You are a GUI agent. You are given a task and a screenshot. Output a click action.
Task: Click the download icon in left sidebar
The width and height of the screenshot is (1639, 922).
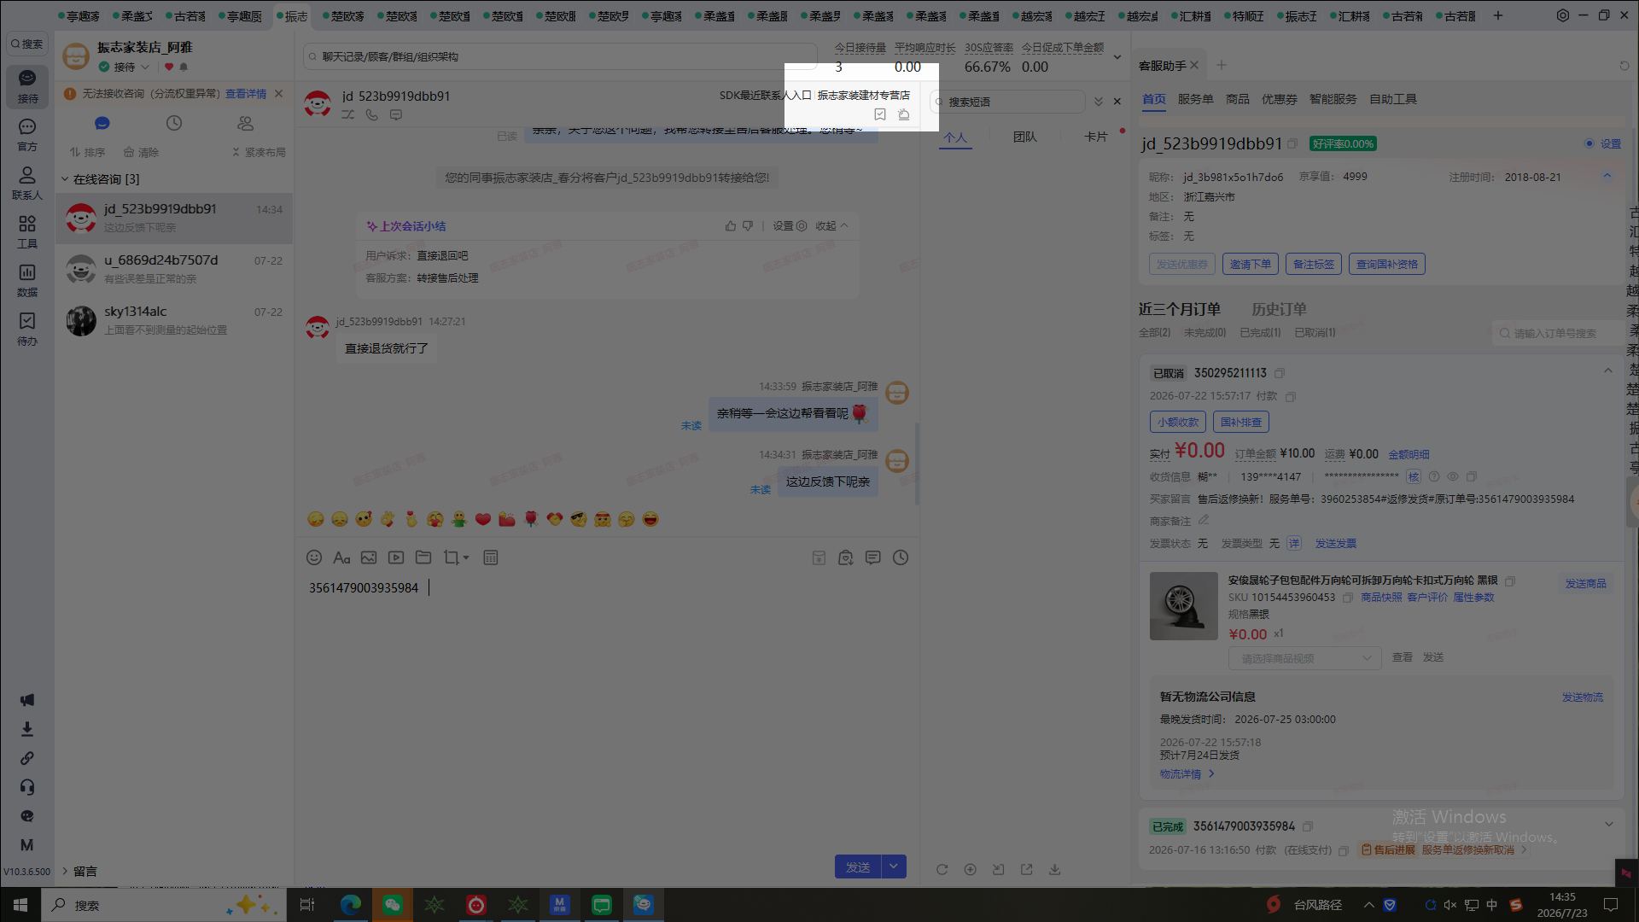tap(27, 729)
